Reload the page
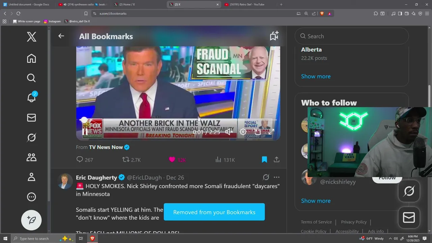Viewport: 432px width, 243px height. [18, 13]
